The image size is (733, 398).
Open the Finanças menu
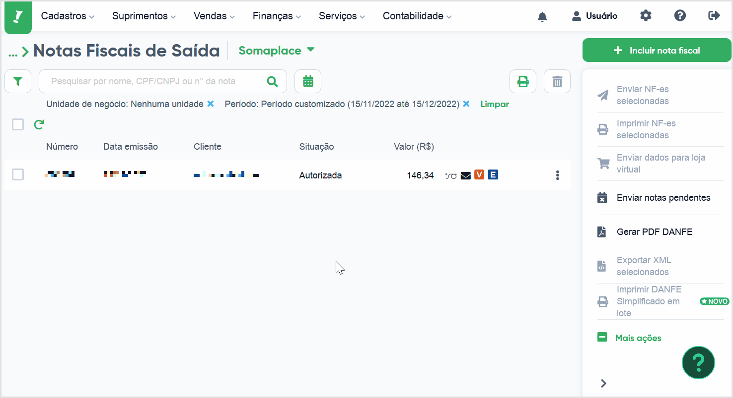277,16
